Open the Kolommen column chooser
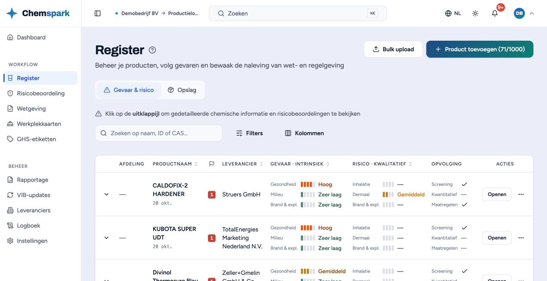This screenshot has width=547, height=281. 305,133
